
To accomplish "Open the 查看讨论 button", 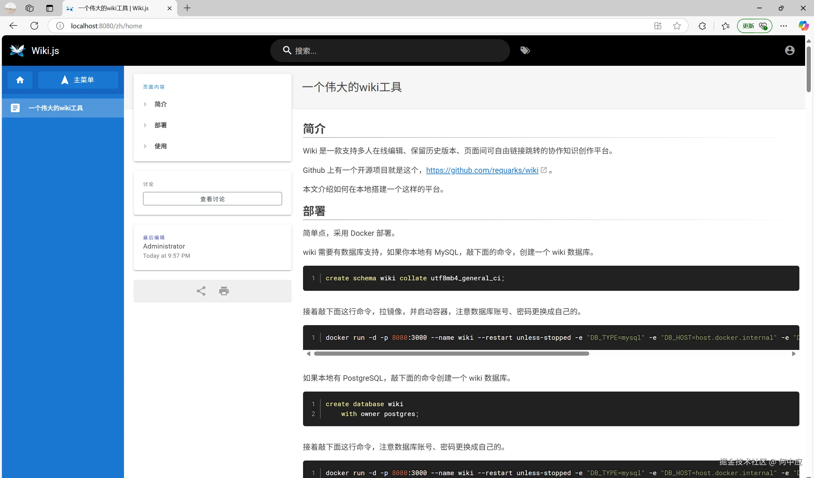I will pos(212,199).
